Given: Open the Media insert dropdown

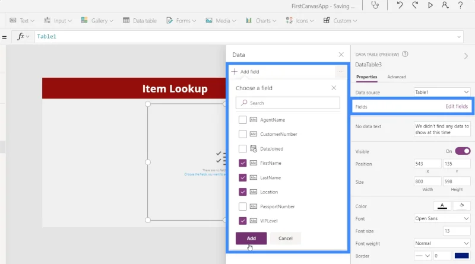Looking at the screenshot, I should 220,21.
